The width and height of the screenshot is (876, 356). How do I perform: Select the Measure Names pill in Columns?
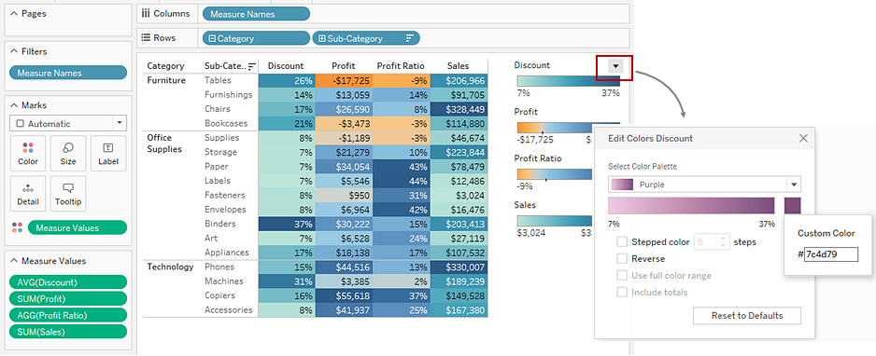pos(256,14)
